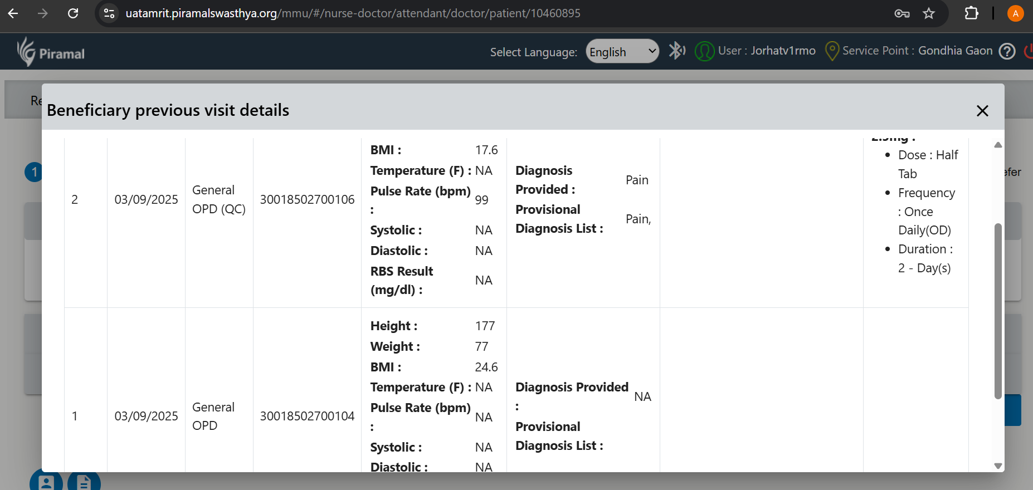
Task: Click the yellow service point location icon
Action: click(831, 51)
